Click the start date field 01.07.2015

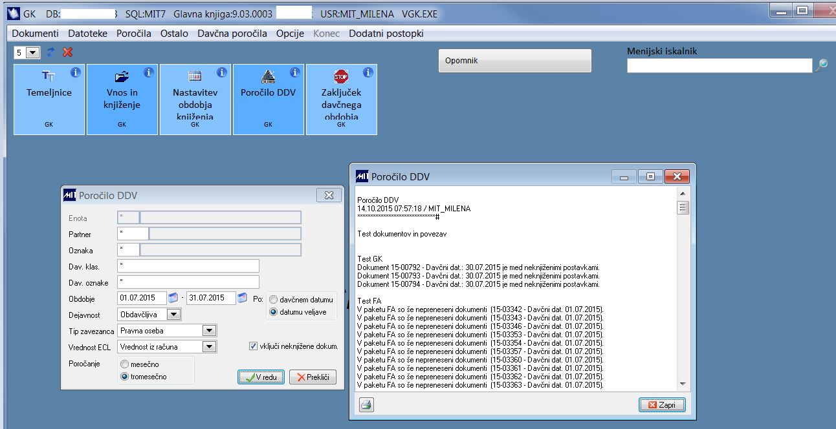coord(142,298)
